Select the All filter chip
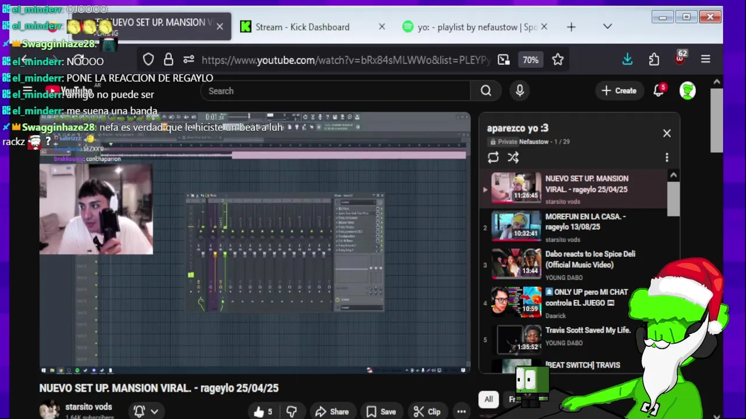Image resolution: width=746 pixels, height=419 pixels. click(488, 399)
